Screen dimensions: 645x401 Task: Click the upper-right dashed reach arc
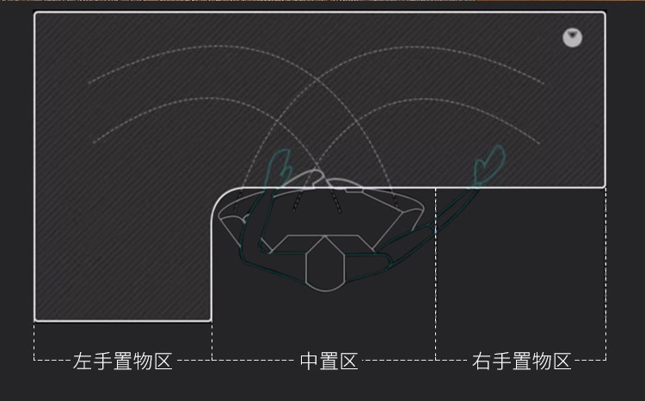click(x=411, y=47)
